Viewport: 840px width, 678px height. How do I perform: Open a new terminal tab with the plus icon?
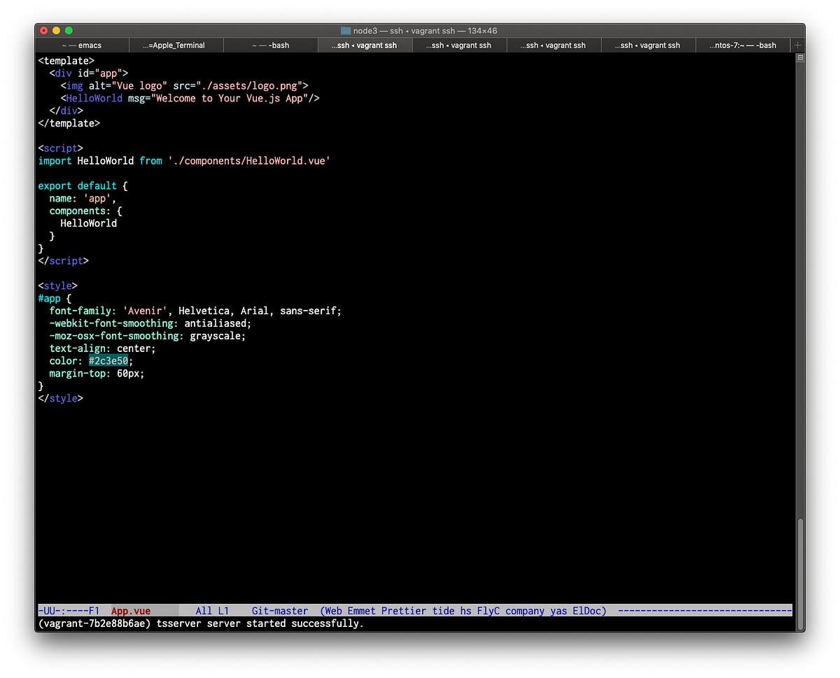coord(797,45)
